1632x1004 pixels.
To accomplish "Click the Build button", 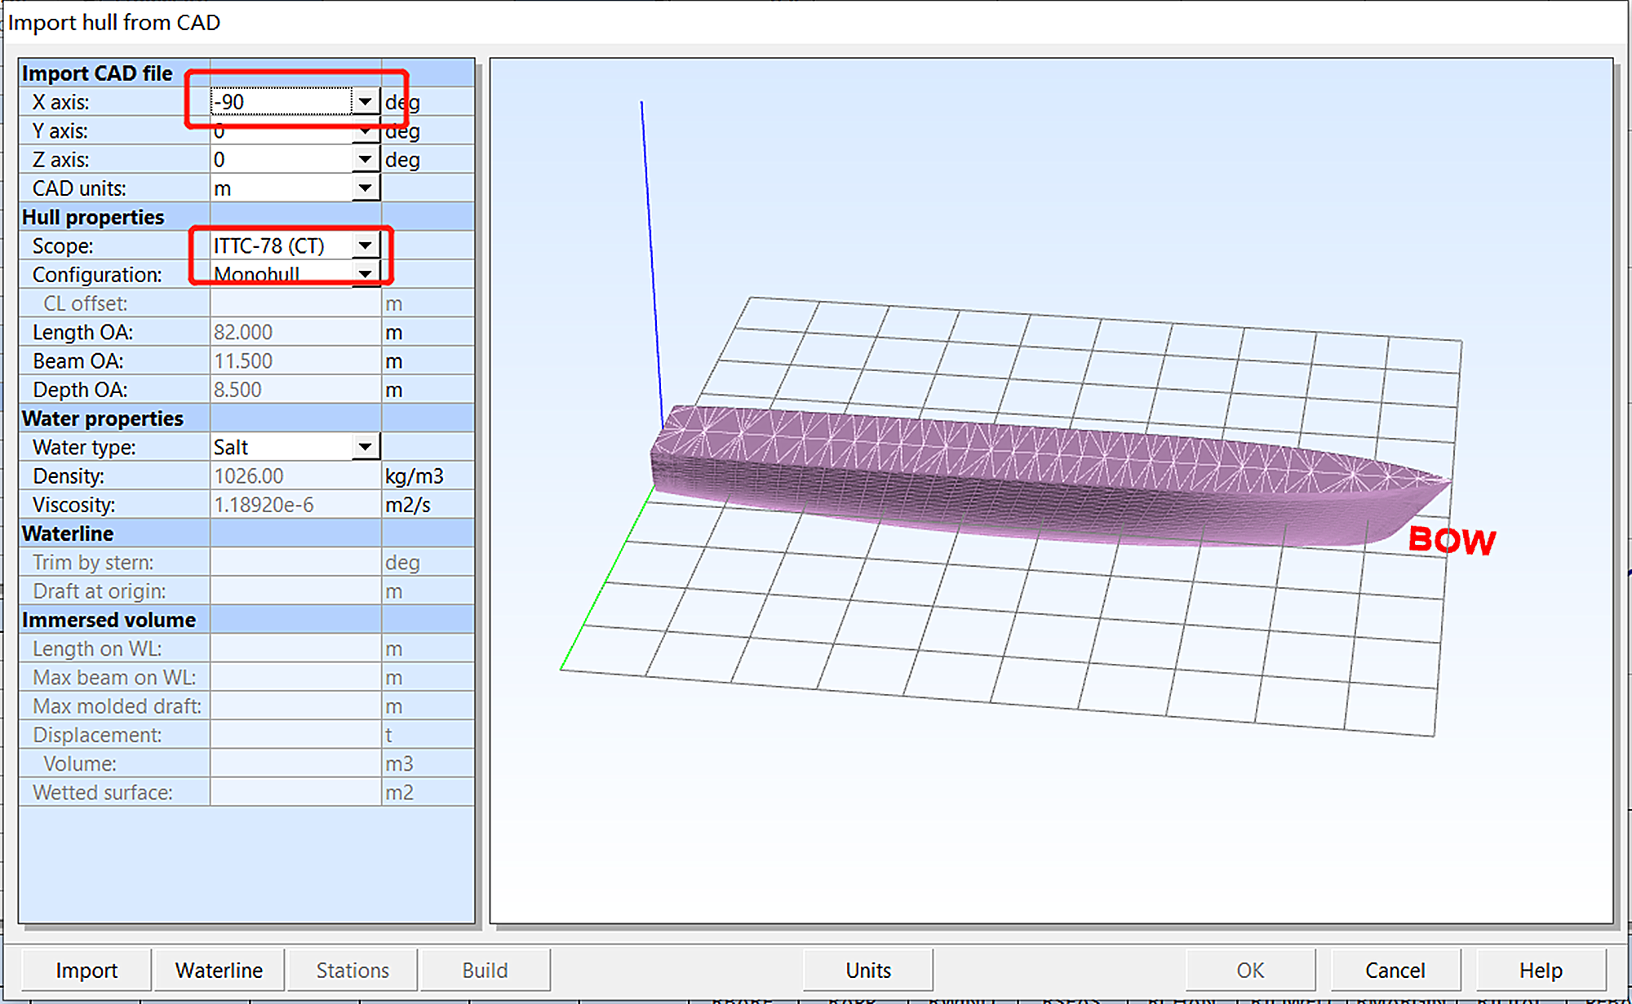I will click(486, 970).
